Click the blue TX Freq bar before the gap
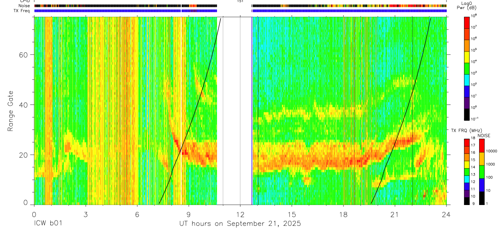The height and width of the screenshot is (232, 502). (x=126, y=11)
